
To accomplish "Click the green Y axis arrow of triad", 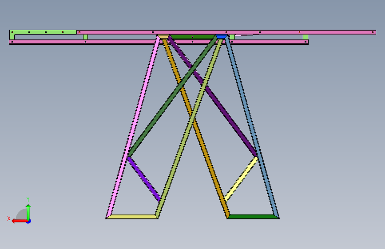I will [28, 212].
